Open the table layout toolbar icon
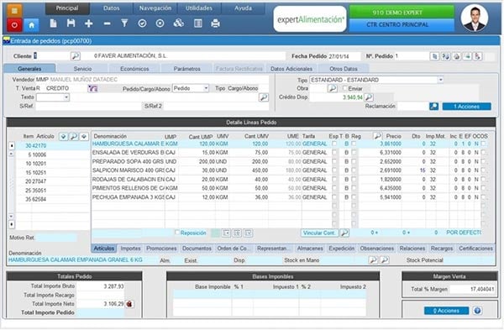The height and width of the screenshot is (330, 504). pos(198,24)
